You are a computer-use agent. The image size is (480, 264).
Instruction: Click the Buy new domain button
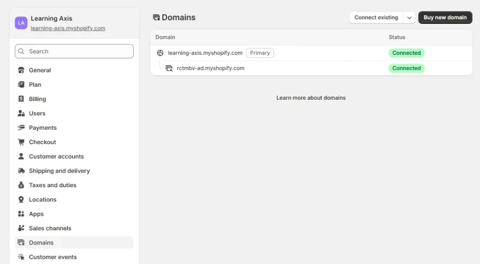(x=445, y=18)
